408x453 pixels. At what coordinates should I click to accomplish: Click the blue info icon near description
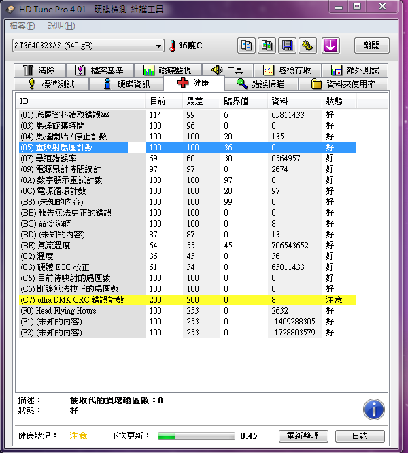tap(373, 409)
